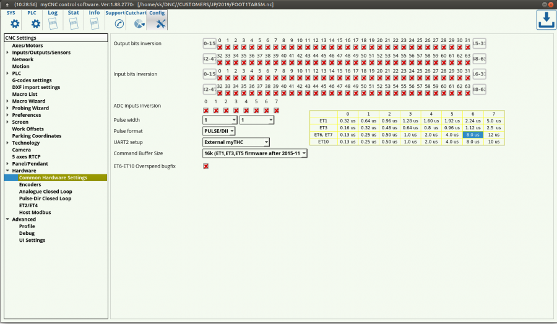557x324 pixels.
Task: Select Profile under Advanced
Action: pos(27,226)
